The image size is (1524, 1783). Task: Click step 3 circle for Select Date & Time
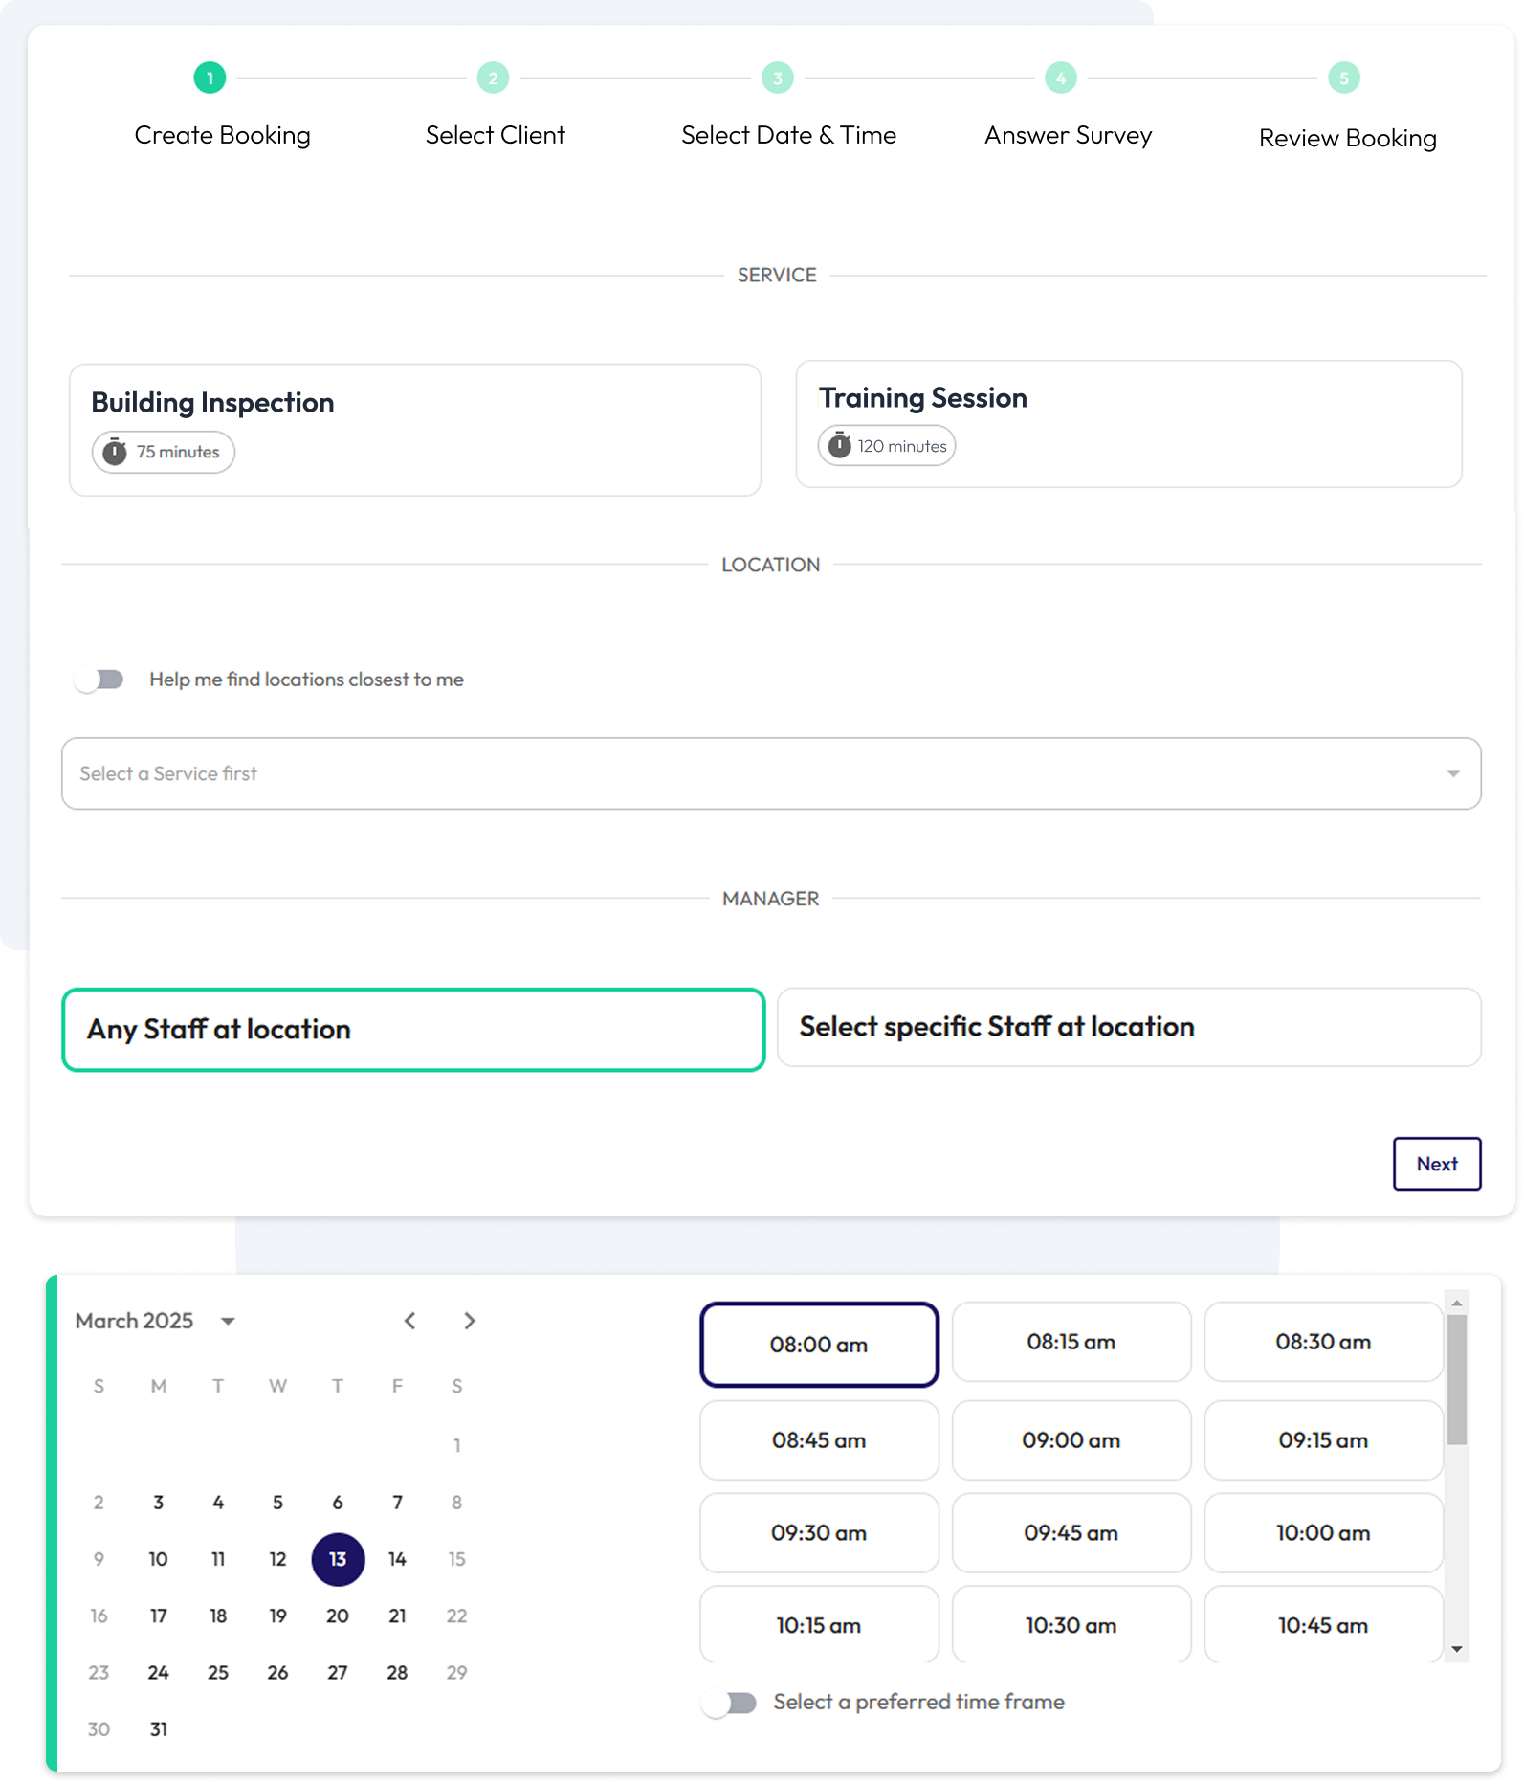777,78
